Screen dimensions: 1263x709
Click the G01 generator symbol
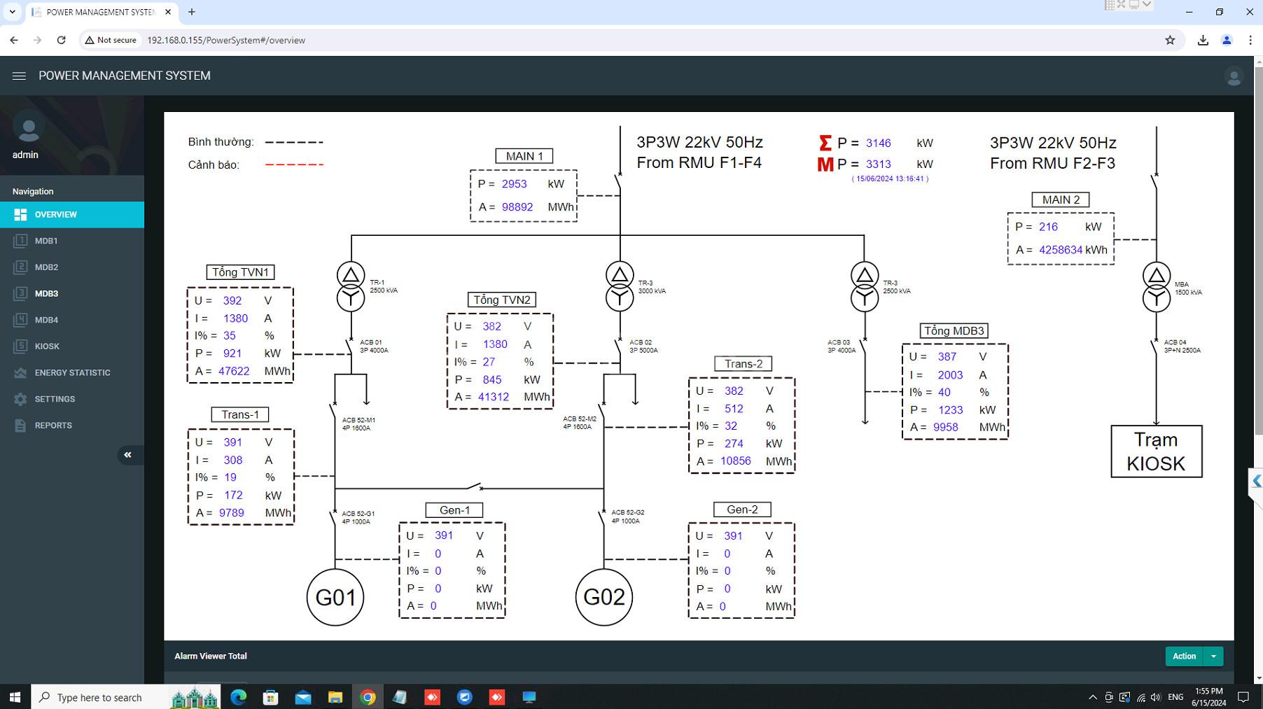point(335,597)
